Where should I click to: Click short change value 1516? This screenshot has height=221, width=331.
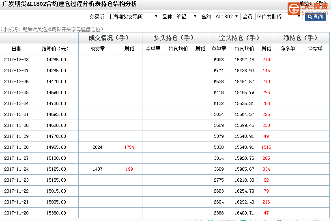(x=266, y=147)
